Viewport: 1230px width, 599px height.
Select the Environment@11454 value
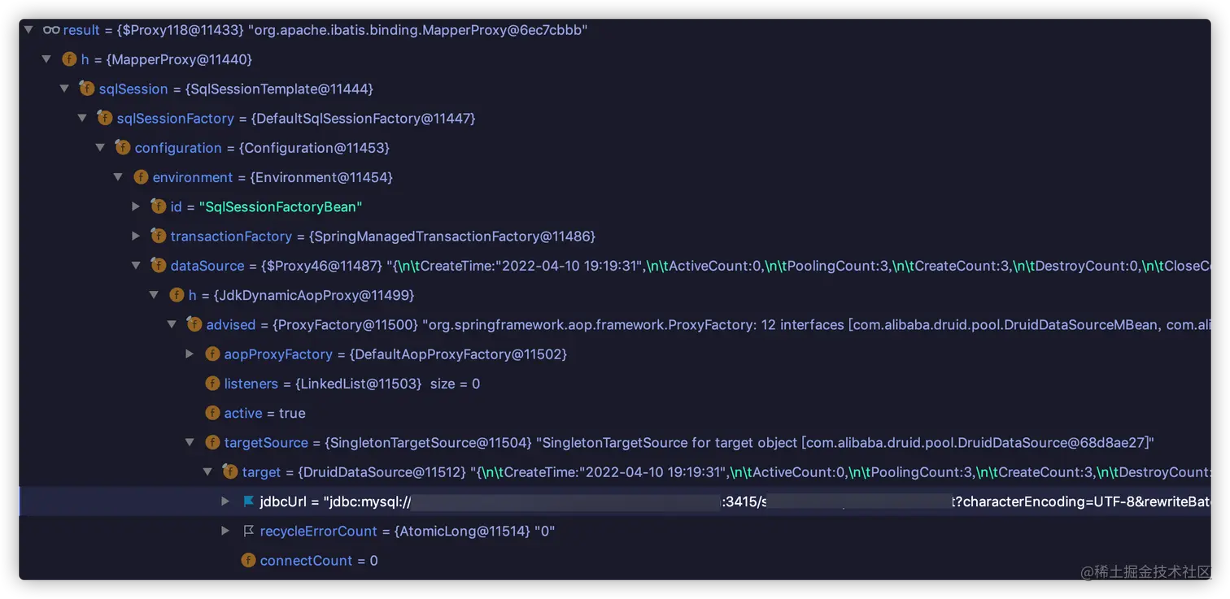pos(321,177)
